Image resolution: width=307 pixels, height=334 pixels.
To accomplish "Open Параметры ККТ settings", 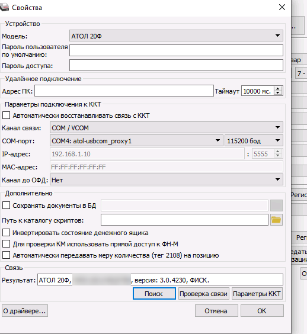I will click(x=257, y=294).
